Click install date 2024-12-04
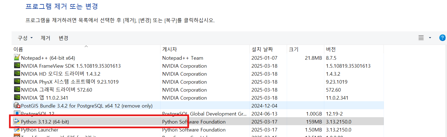This screenshot has height=137, width=447. pos(264,106)
